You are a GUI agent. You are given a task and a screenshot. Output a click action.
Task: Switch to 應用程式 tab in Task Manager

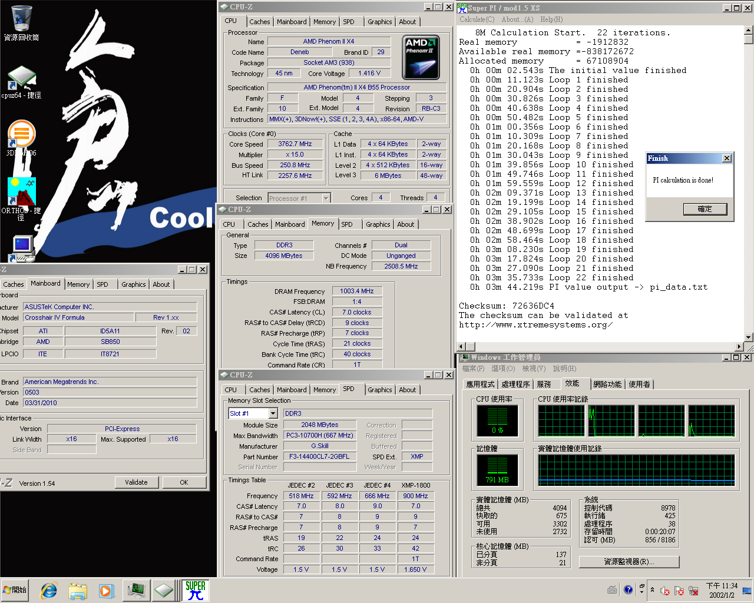point(480,384)
